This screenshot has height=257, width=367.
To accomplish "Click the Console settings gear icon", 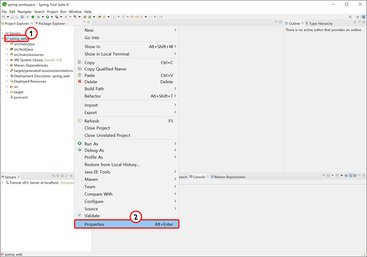I will coord(355,175).
